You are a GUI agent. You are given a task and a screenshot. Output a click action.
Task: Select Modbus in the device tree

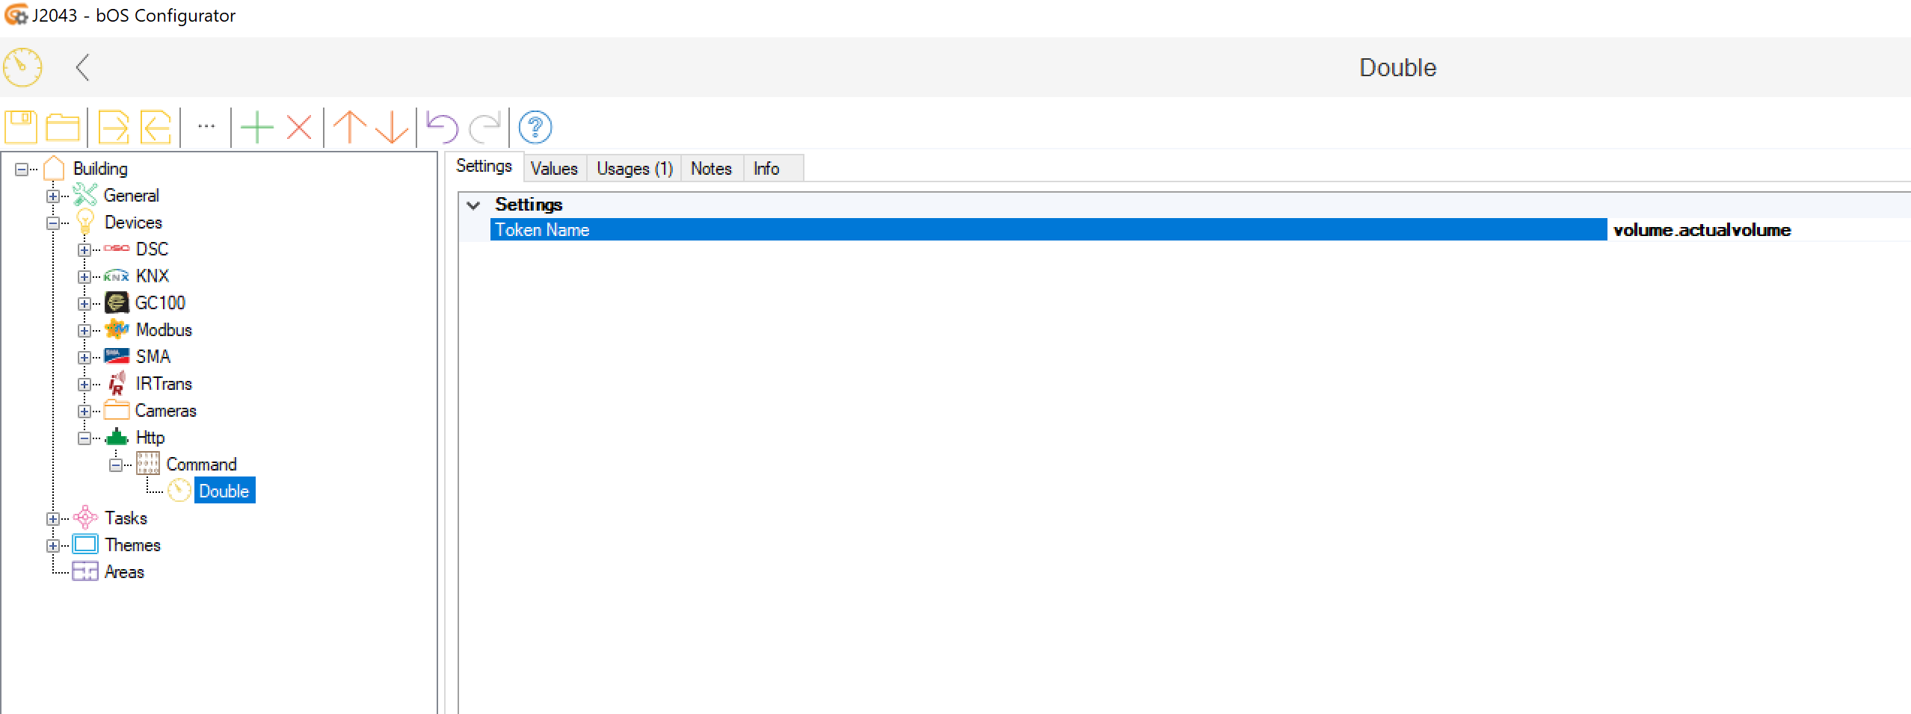163,330
